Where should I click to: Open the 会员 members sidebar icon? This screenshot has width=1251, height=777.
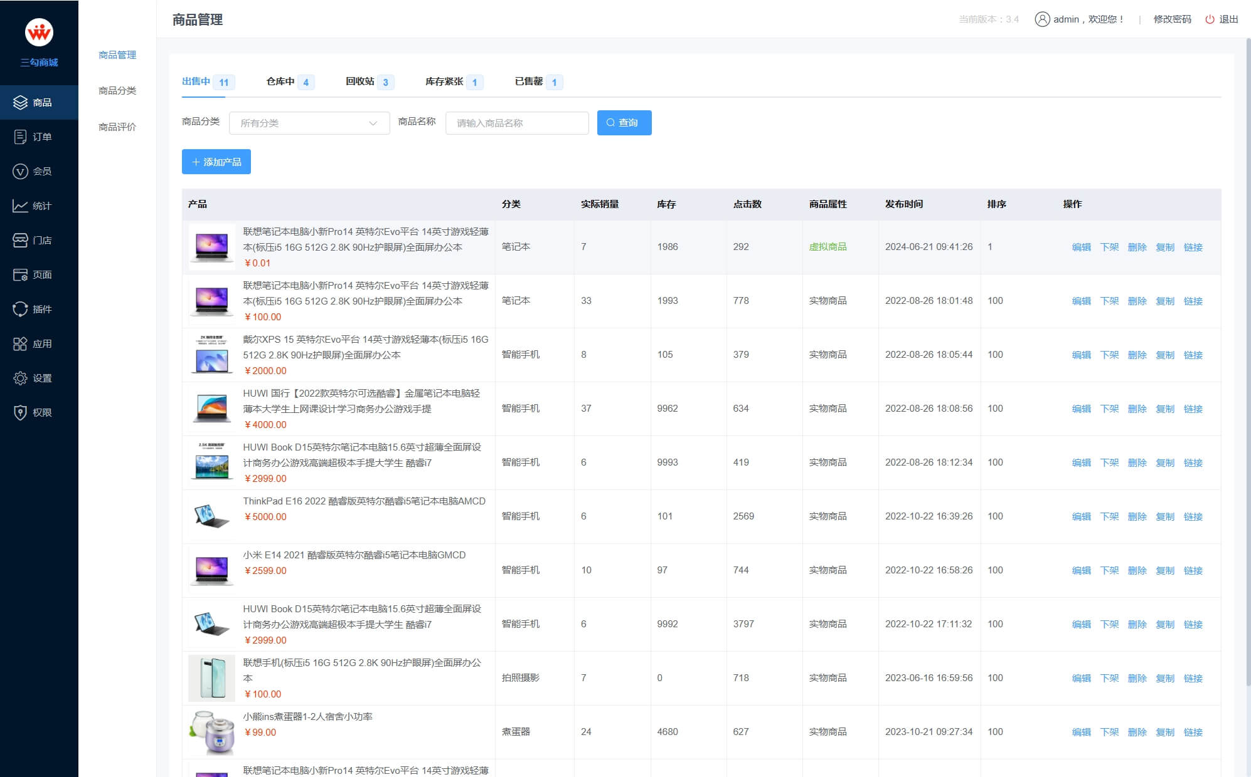(20, 171)
